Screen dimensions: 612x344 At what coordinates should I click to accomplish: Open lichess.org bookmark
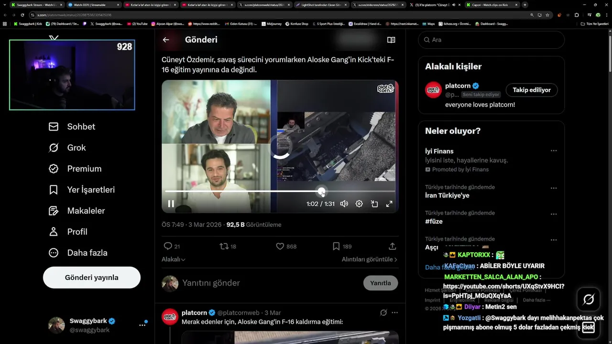[x=455, y=23]
